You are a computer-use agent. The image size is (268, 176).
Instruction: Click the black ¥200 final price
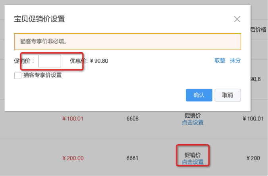253,158
